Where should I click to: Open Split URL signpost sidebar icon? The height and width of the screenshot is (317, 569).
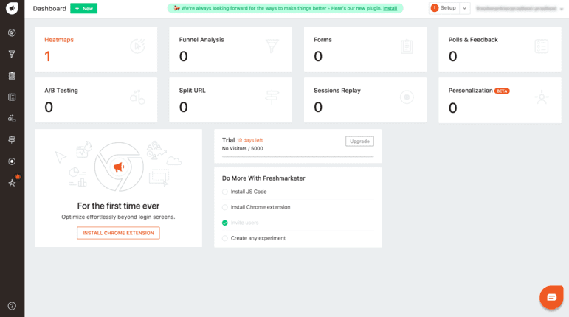pos(12,139)
